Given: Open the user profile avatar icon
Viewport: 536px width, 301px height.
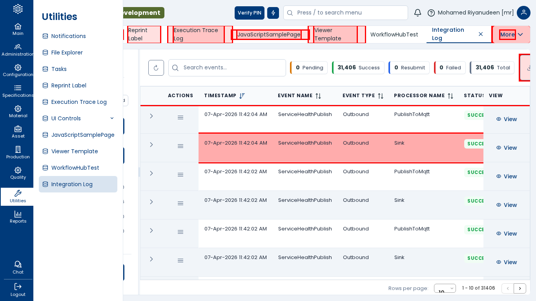Looking at the screenshot, I should [523, 13].
